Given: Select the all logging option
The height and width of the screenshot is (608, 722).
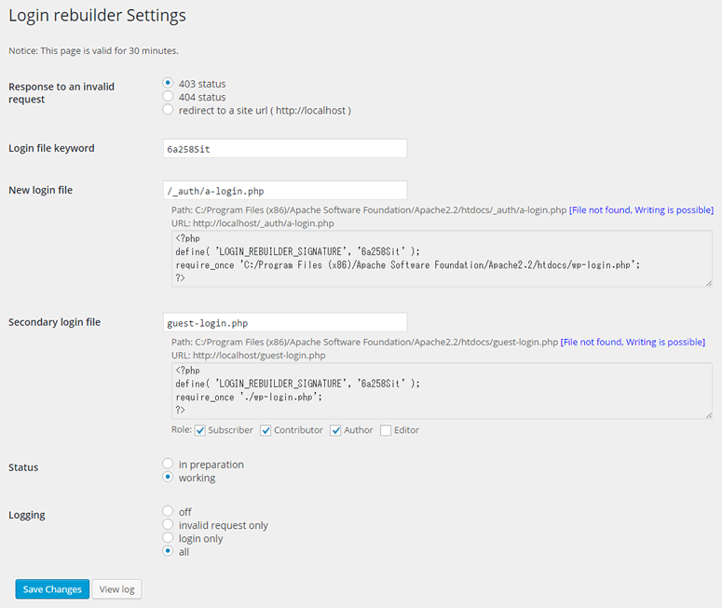Looking at the screenshot, I should tap(168, 551).
